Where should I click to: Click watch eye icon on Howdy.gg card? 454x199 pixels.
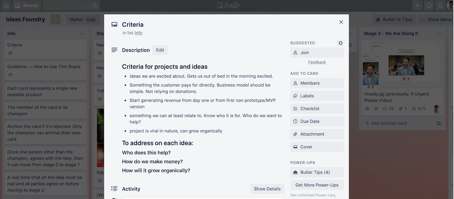tap(367, 109)
